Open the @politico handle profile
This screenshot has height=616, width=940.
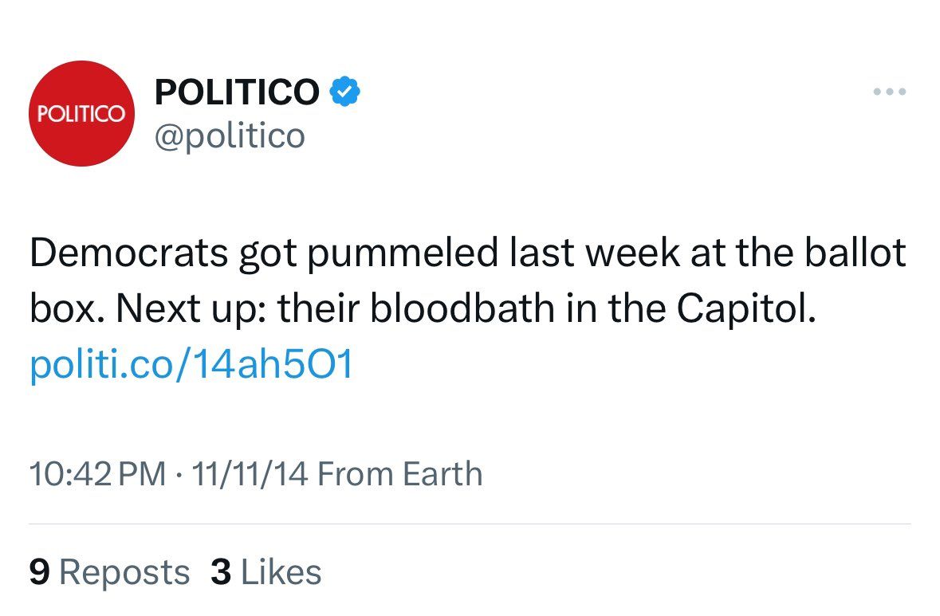click(x=230, y=135)
